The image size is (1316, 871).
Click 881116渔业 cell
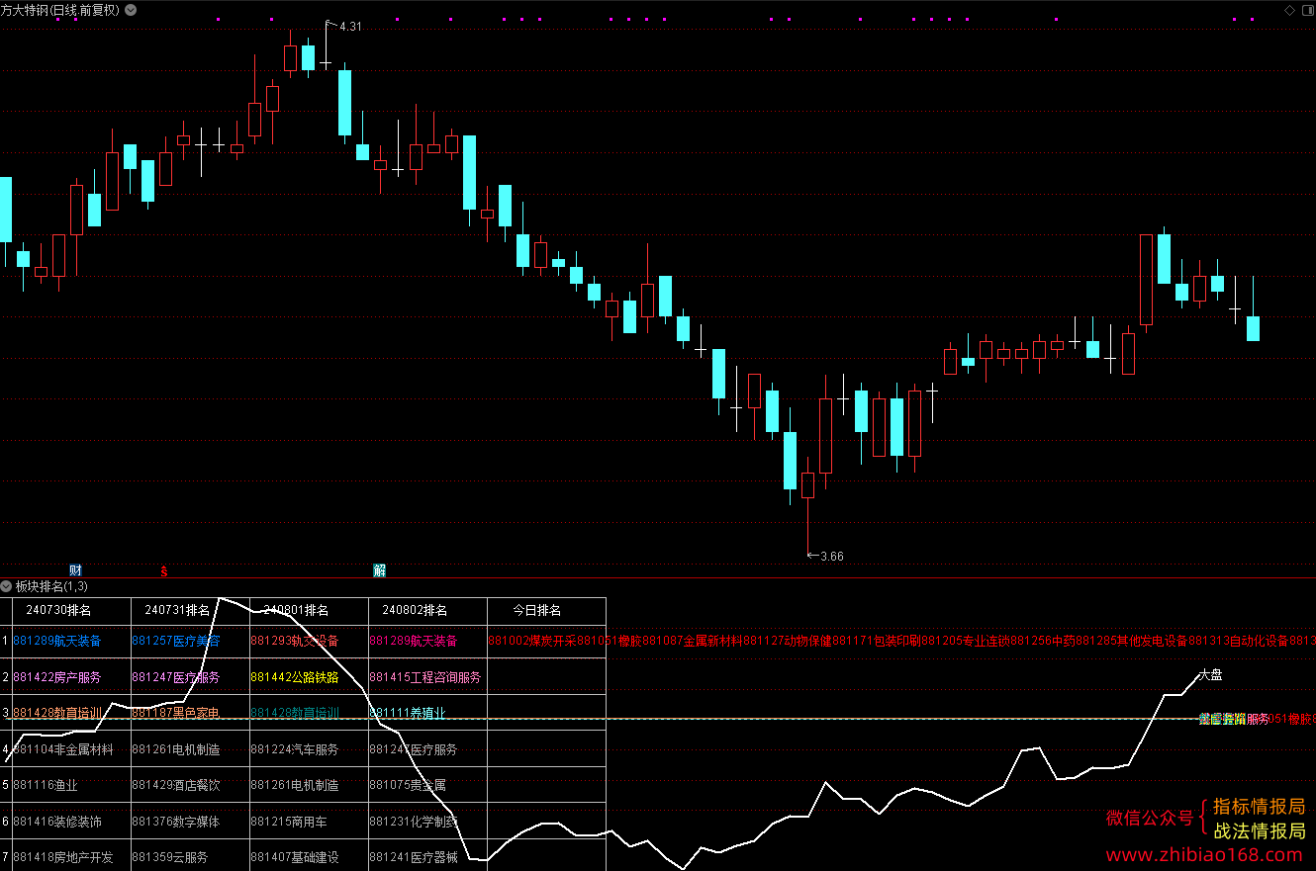click(46, 785)
